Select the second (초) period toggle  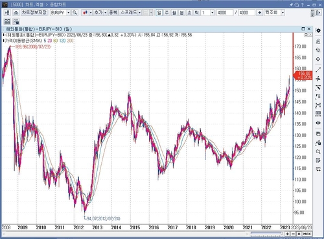(189, 13)
